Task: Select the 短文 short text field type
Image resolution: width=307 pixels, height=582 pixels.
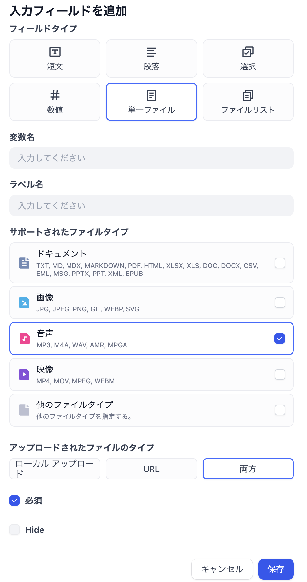Action: coord(55,58)
